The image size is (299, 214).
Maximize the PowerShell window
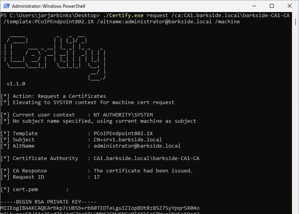coord(272,6)
